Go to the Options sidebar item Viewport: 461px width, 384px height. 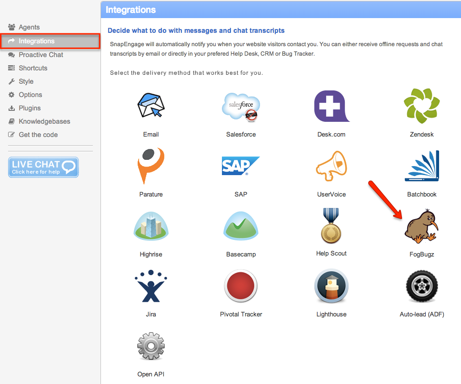(x=25, y=95)
